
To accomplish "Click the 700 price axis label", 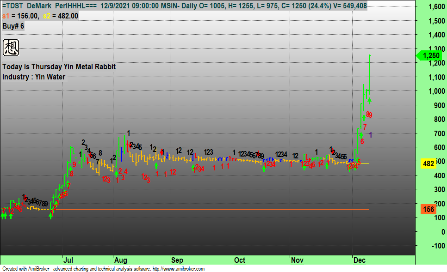I will (x=439, y=133).
